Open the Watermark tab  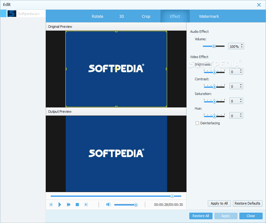click(209, 17)
